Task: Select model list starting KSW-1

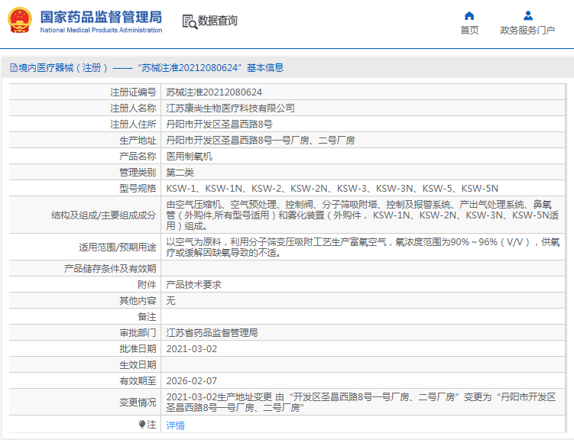Action: 332,189
